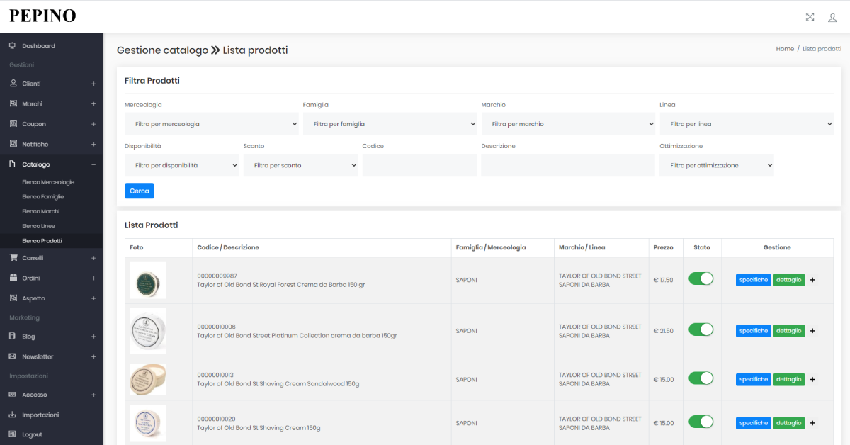Toggle status of Platinum Collection product
This screenshot has width=850, height=445.
(701, 329)
